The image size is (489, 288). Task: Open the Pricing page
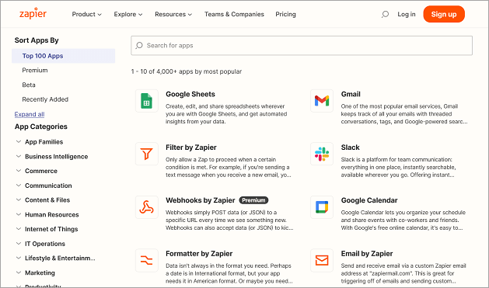pos(285,14)
